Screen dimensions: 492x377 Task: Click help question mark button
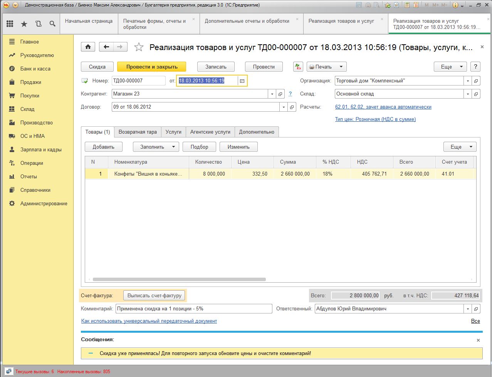coord(475,67)
